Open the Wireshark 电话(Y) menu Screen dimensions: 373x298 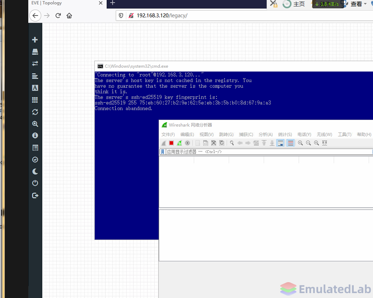304,134
